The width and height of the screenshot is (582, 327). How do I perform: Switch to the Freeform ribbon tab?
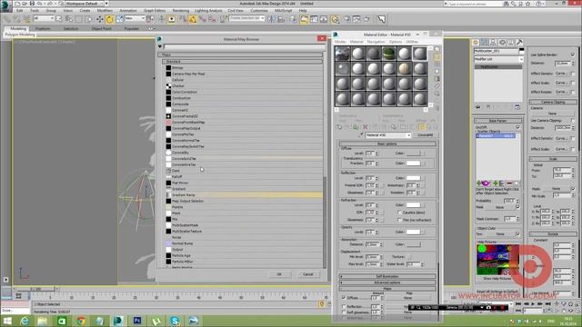pyautogui.click(x=43, y=28)
